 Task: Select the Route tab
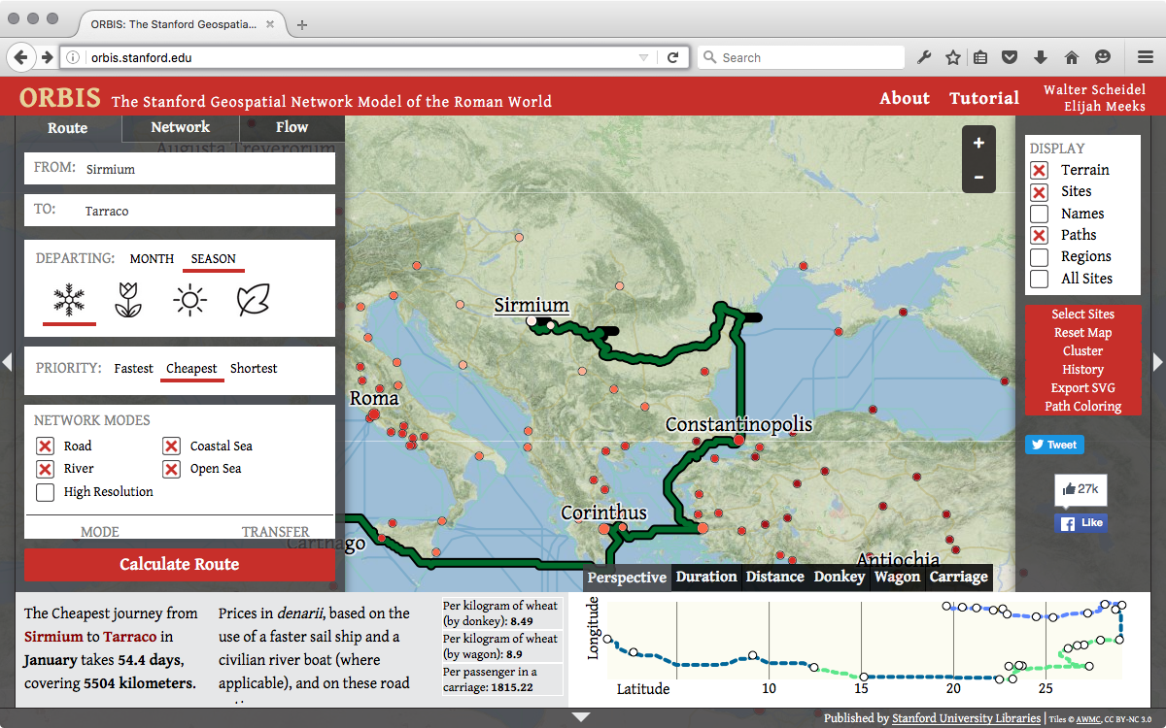pyautogui.click(x=68, y=128)
